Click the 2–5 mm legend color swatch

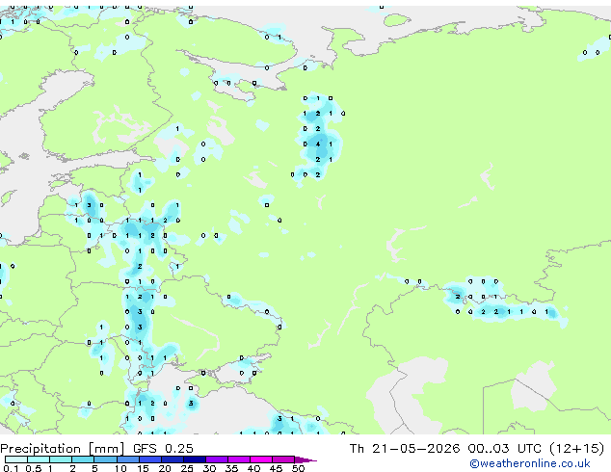coord(84,459)
